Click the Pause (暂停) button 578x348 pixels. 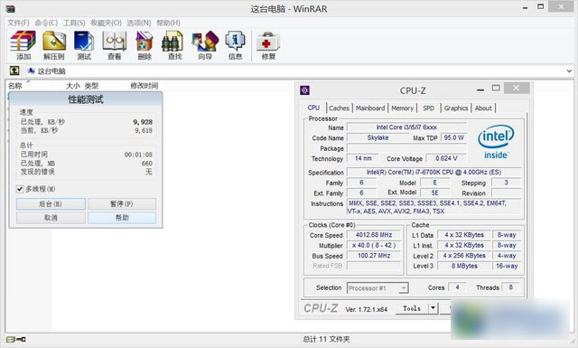click(122, 203)
